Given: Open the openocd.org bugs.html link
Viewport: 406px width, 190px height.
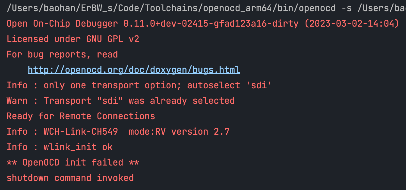Looking at the screenshot, I should [134, 70].
